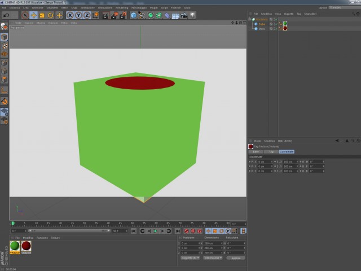Toggle Cubo object enable checkmark
The height and width of the screenshot is (271, 361).
pos(276,24)
